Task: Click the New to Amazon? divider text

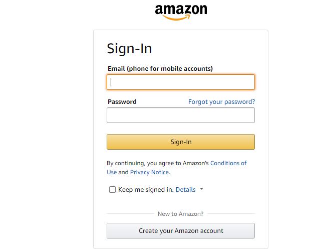Action: click(181, 214)
